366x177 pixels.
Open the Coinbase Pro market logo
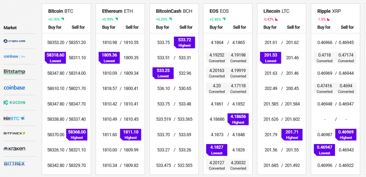[x=14, y=56]
